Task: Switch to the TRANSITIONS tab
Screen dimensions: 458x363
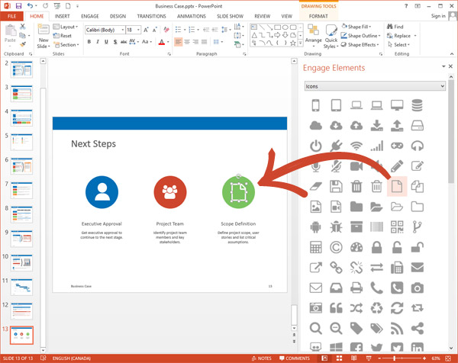Action: coord(151,15)
